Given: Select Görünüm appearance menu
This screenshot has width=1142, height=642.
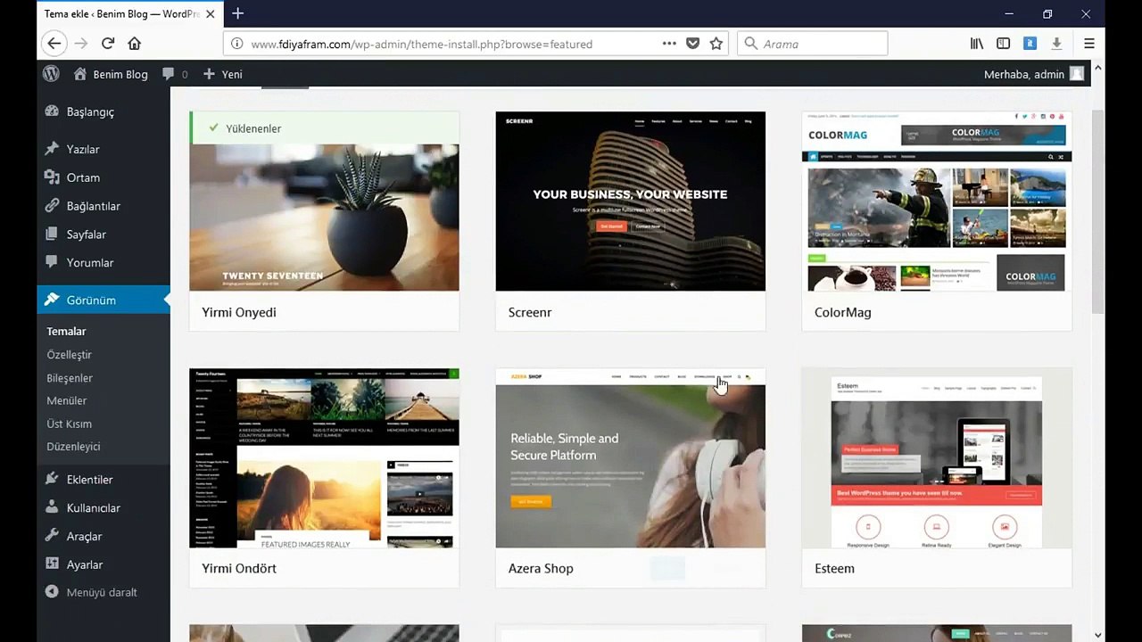Looking at the screenshot, I should (x=103, y=300).
